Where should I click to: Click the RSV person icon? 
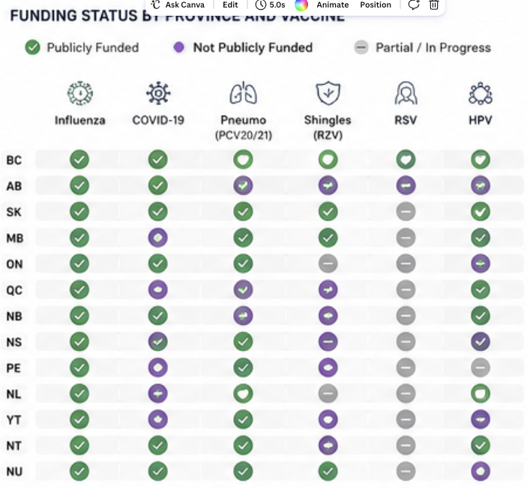(x=406, y=93)
